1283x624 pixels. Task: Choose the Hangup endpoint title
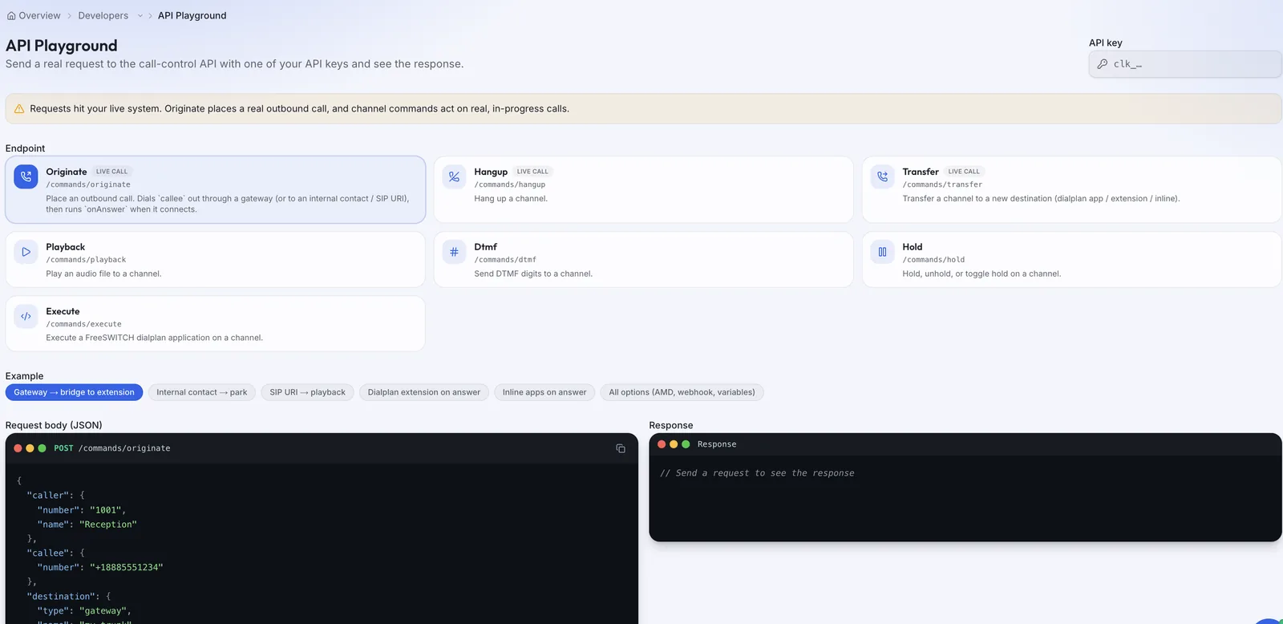point(491,172)
